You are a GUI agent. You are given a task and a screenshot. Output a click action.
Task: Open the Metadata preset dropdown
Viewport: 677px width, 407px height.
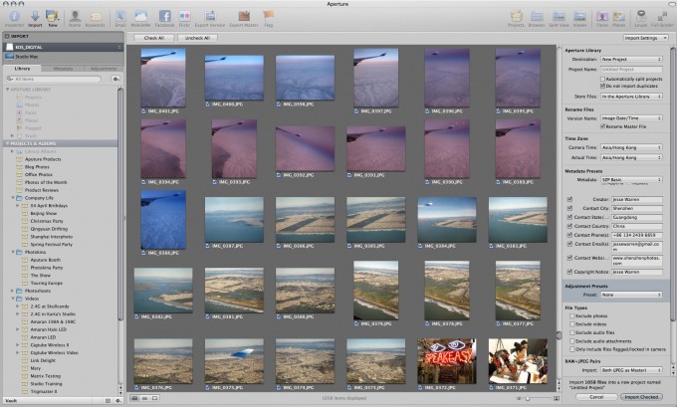coord(631,179)
